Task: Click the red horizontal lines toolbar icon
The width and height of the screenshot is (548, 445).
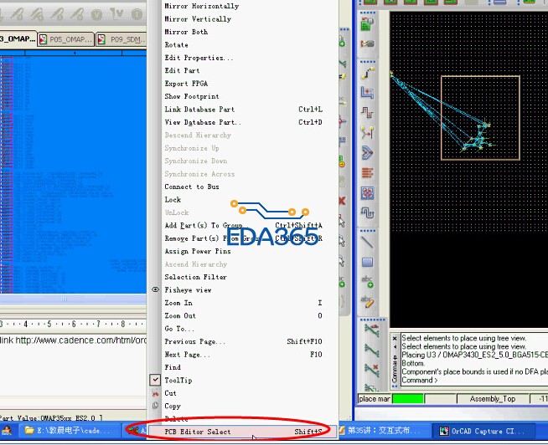Action: [367, 173]
